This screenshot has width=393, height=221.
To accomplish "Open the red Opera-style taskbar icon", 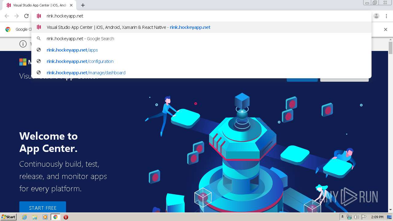I will [x=66, y=217].
